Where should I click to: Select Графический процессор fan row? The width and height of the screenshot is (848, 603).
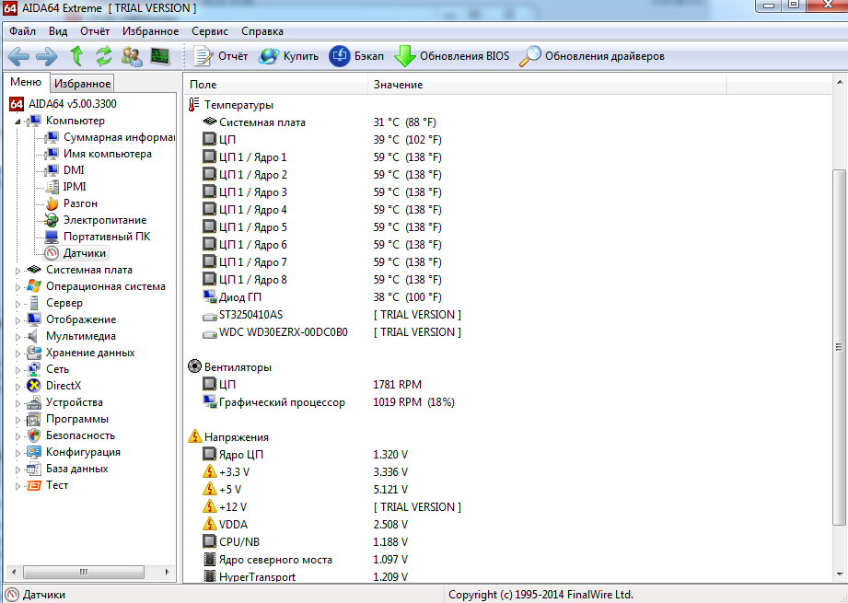click(507, 402)
